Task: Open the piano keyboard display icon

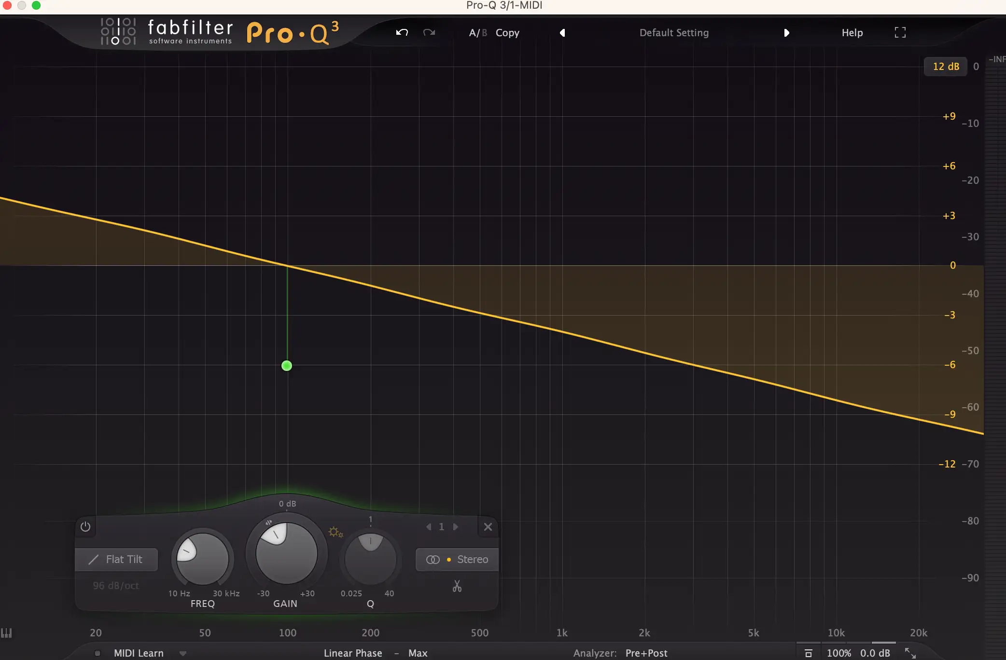Action: click(x=6, y=632)
